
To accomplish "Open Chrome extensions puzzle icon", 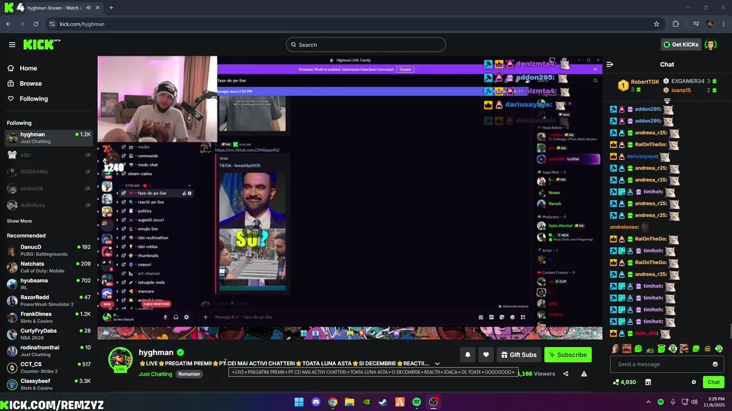I will tap(676, 24).
